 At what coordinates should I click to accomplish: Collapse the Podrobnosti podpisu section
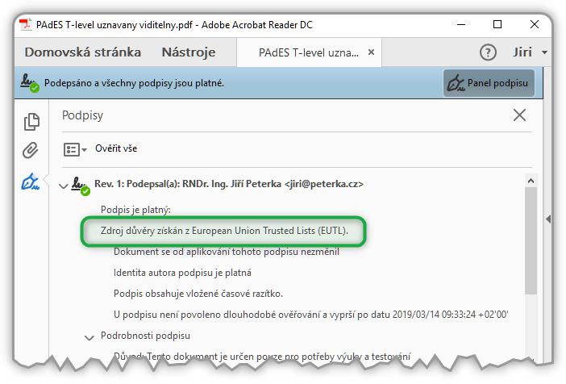pos(89,338)
